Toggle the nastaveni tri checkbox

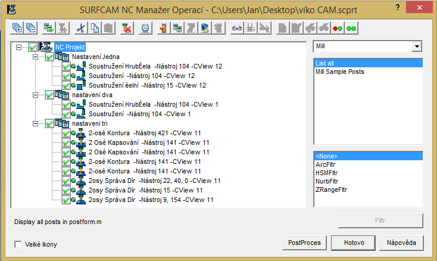coord(49,123)
